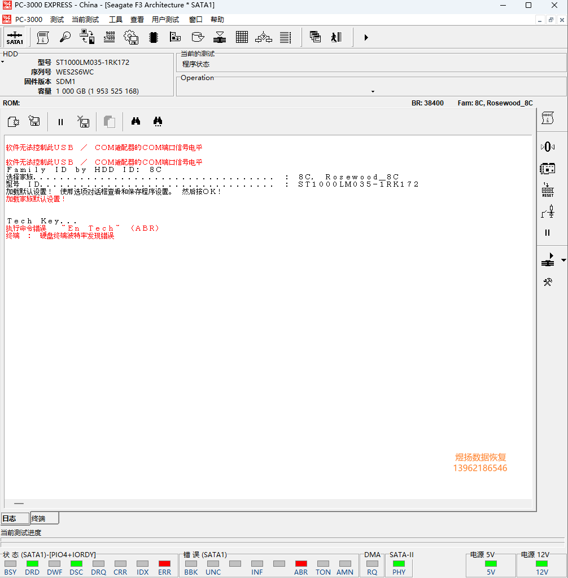Click the green DSC status indicator
This screenshot has width=568, height=578.
click(76, 564)
